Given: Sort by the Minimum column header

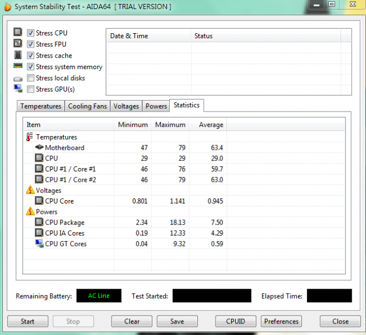Looking at the screenshot, I should 132,125.
